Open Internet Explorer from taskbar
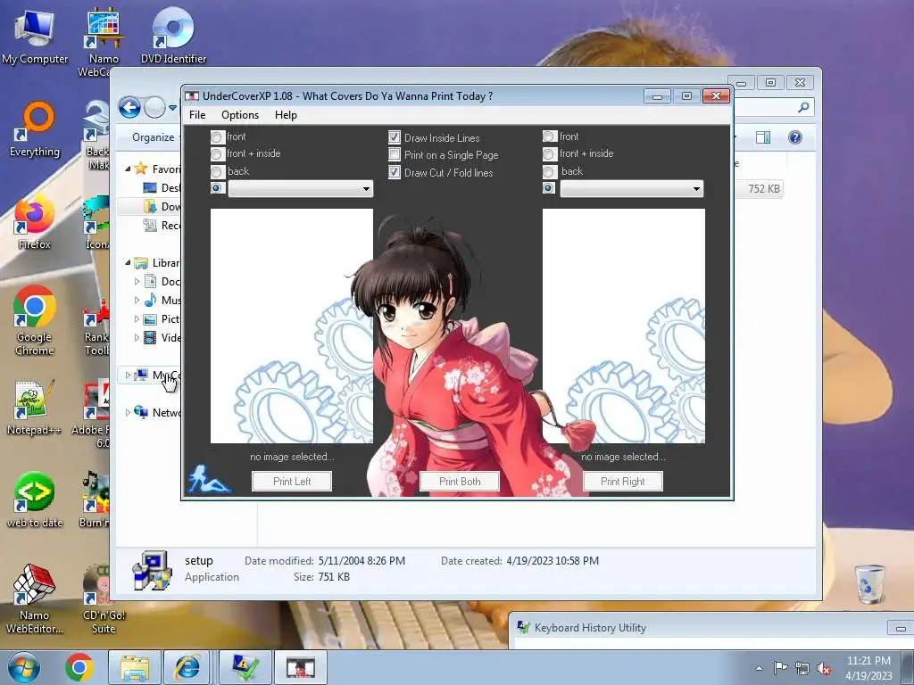This screenshot has height=685, width=914. coord(187,667)
